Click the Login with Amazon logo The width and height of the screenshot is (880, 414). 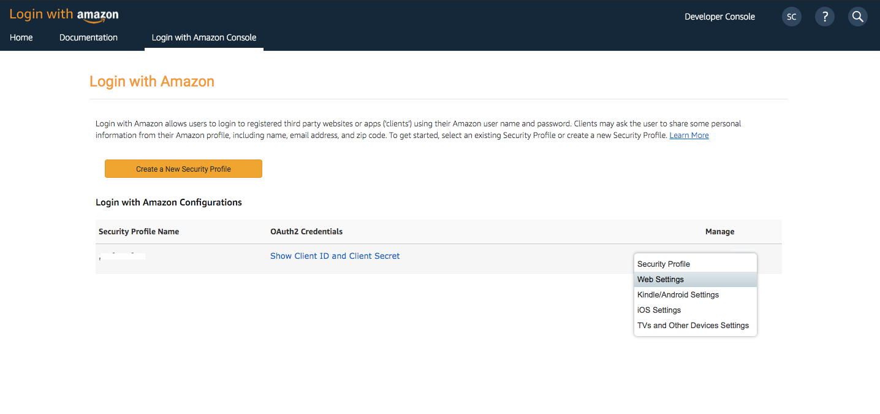point(64,15)
